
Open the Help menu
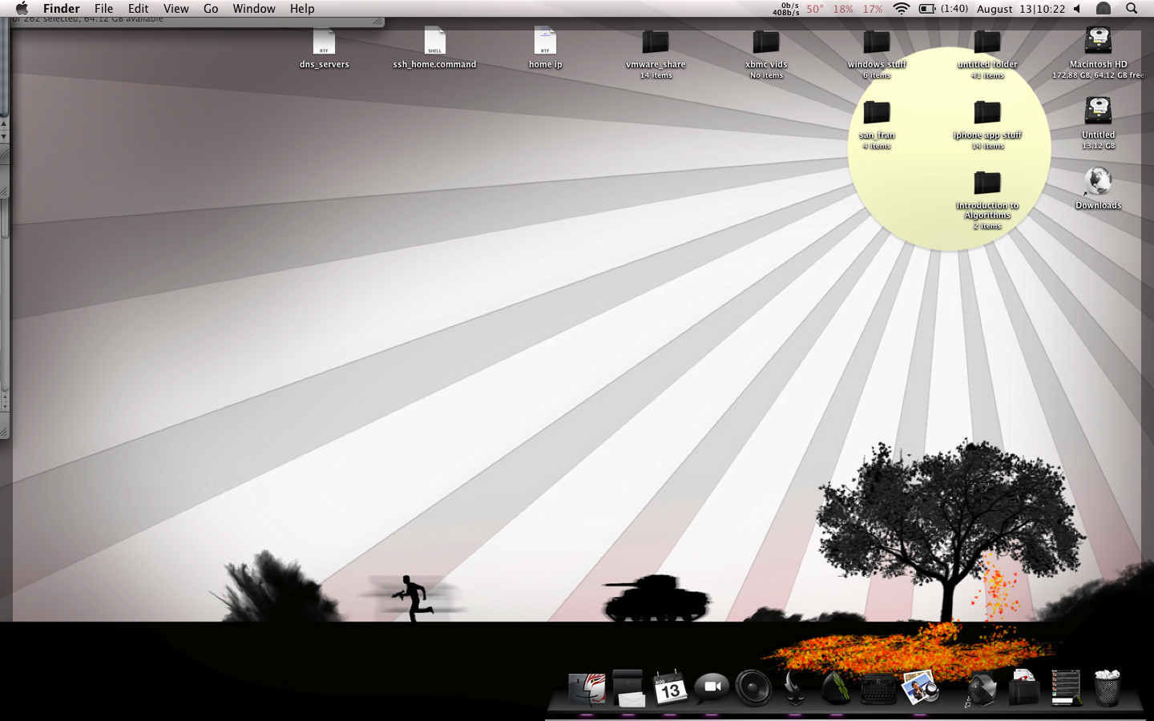[302, 9]
